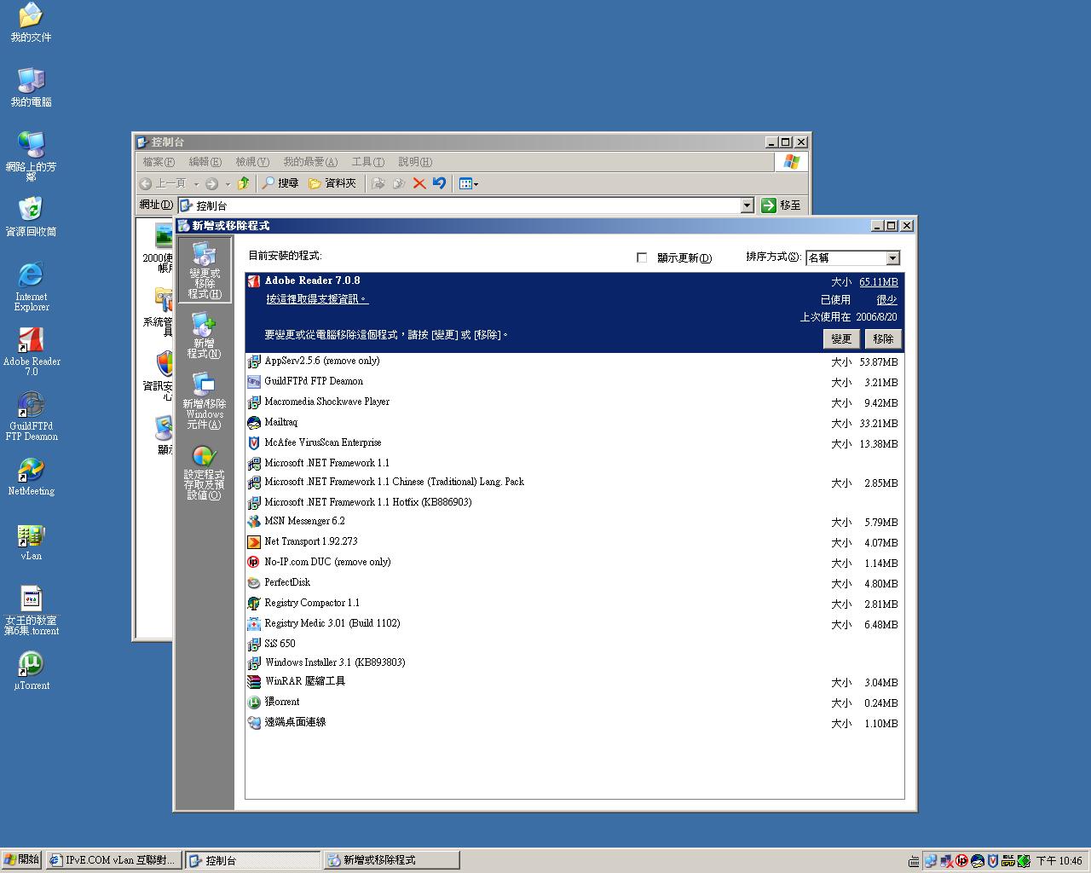1091x873 pixels.
Task: Click the 很少 usage link
Action: [x=886, y=300]
